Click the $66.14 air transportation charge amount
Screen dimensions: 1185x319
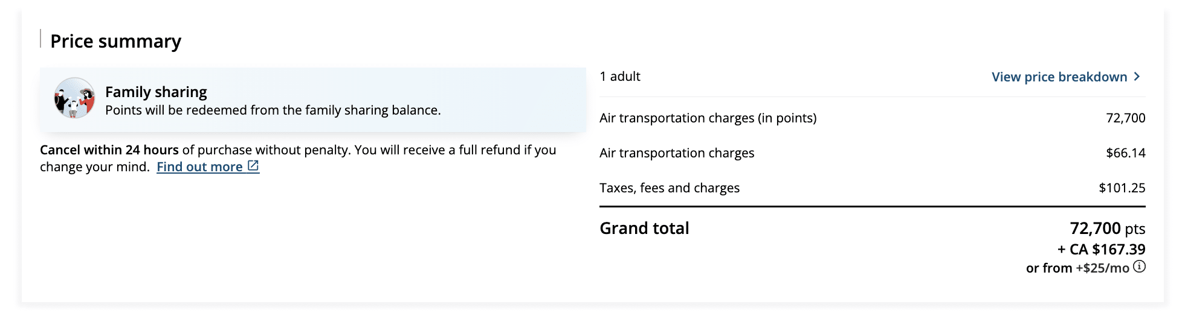[1125, 153]
